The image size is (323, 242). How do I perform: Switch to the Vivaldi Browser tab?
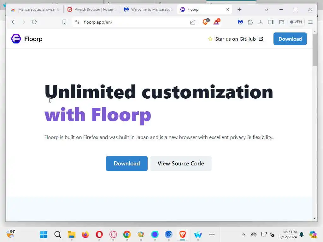[92, 9]
